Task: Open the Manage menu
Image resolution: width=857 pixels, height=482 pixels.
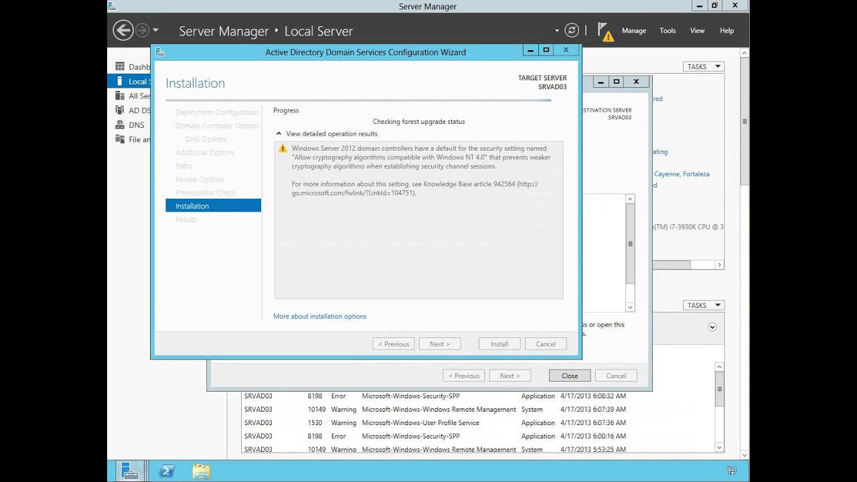Action: point(634,31)
